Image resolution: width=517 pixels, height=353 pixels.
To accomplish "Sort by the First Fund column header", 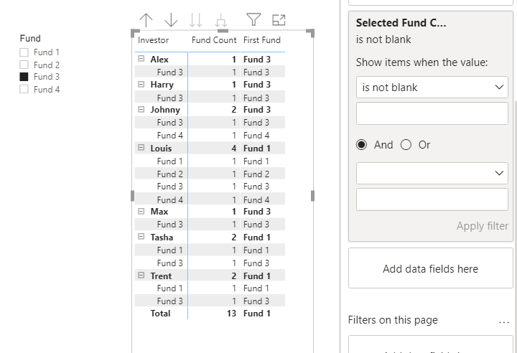I will tap(262, 40).
